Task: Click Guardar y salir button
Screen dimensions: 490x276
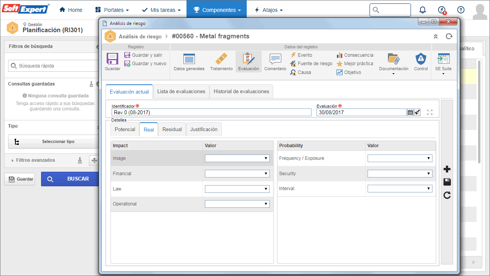Action: [144, 55]
